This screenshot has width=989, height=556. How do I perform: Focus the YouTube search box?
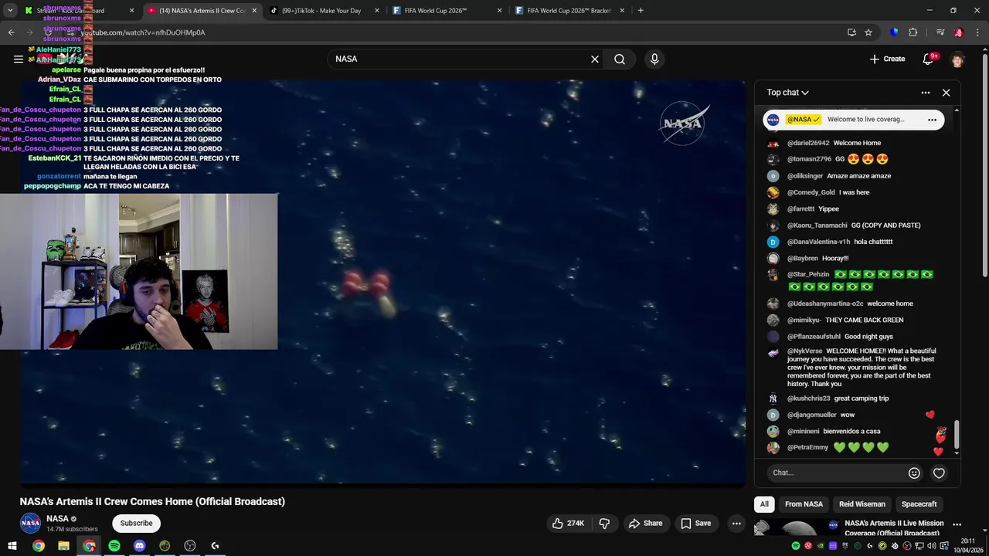click(x=459, y=59)
